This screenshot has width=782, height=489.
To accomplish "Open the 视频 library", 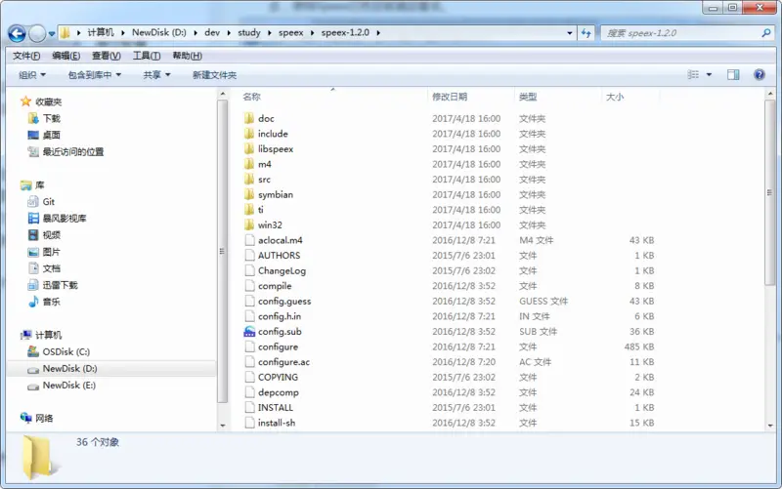I will pyautogui.click(x=44, y=235).
